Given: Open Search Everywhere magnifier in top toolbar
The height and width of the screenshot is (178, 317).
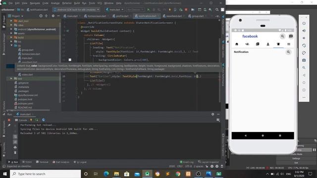Looking at the screenshot, I should pyautogui.click(x=217, y=10).
